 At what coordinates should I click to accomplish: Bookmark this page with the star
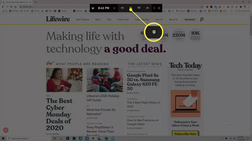click(x=202, y=7)
